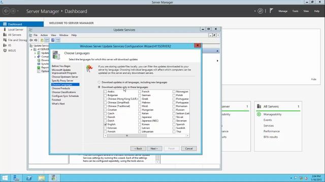Click the clock in the system tray
Image resolution: width=325 pixels, height=182 pixels.
pos(316,178)
